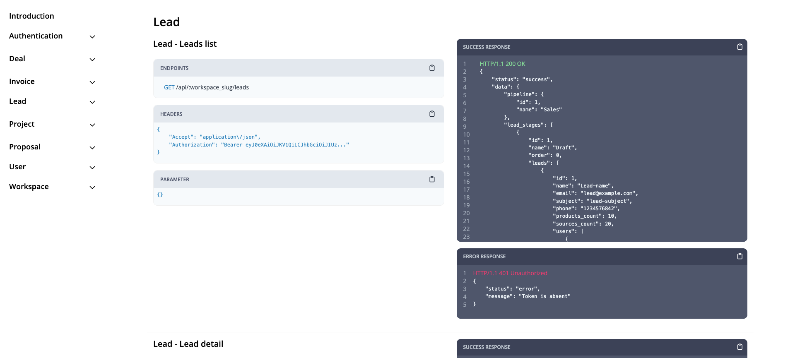Copy the Endpoints block content
Viewport: 795px width, 358px height.
(432, 68)
